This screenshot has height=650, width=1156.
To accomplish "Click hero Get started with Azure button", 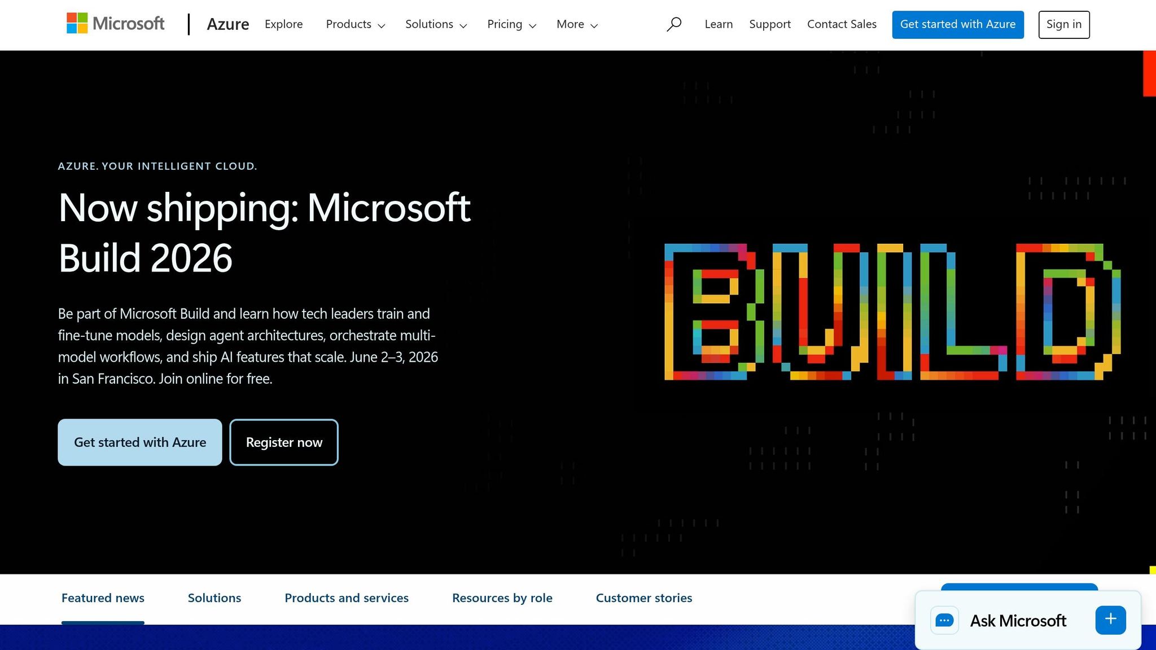I will pyautogui.click(x=140, y=442).
